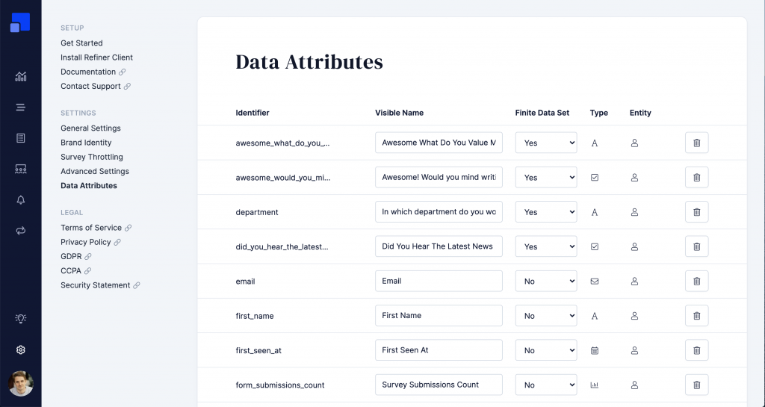The width and height of the screenshot is (765, 407).
Task: Open the integrations sync arrows icon
Action: point(20,231)
